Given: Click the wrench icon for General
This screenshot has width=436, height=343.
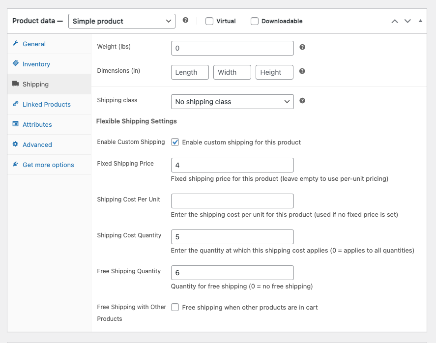Looking at the screenshot, I should (16, 44).
